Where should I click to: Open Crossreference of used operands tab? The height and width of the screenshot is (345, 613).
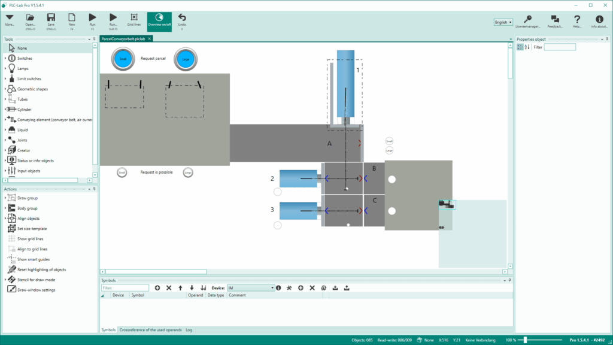(150, 330)
